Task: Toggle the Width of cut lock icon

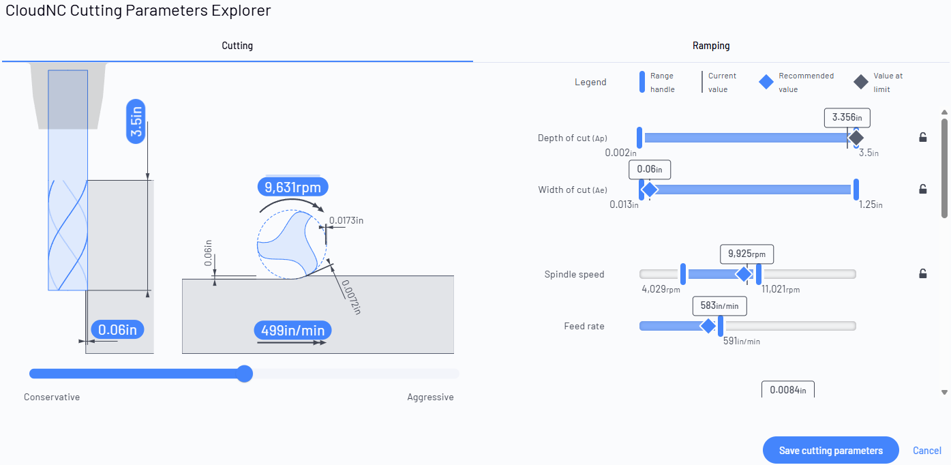Action: coord(923,189)
